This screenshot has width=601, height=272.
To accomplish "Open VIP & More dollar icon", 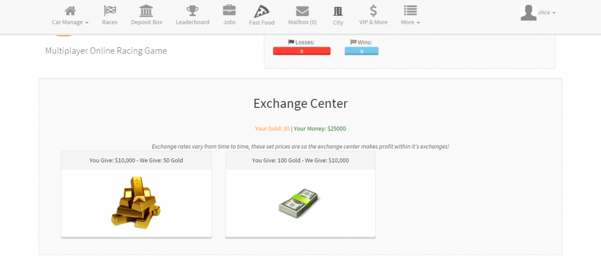I will (373, 11).
